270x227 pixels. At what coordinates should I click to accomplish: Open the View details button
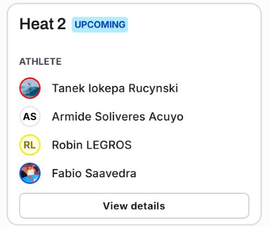134,205
